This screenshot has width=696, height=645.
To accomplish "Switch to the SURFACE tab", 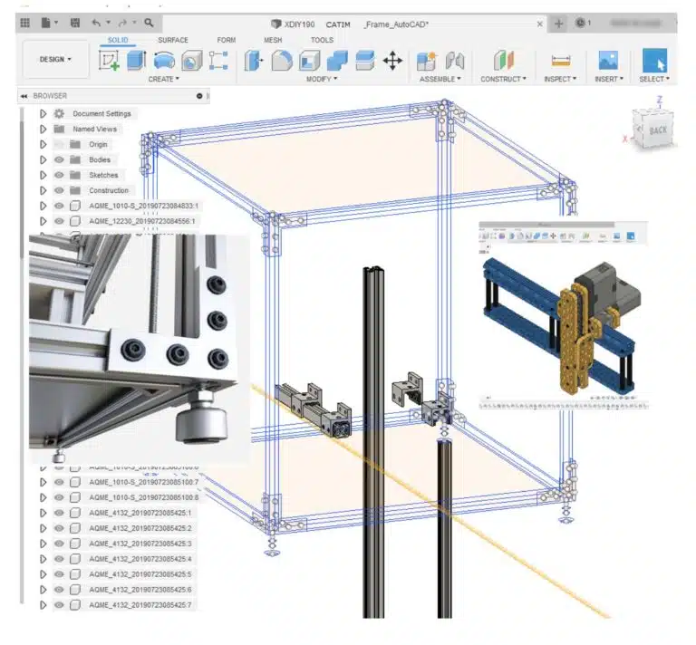I will pos(173,40).
